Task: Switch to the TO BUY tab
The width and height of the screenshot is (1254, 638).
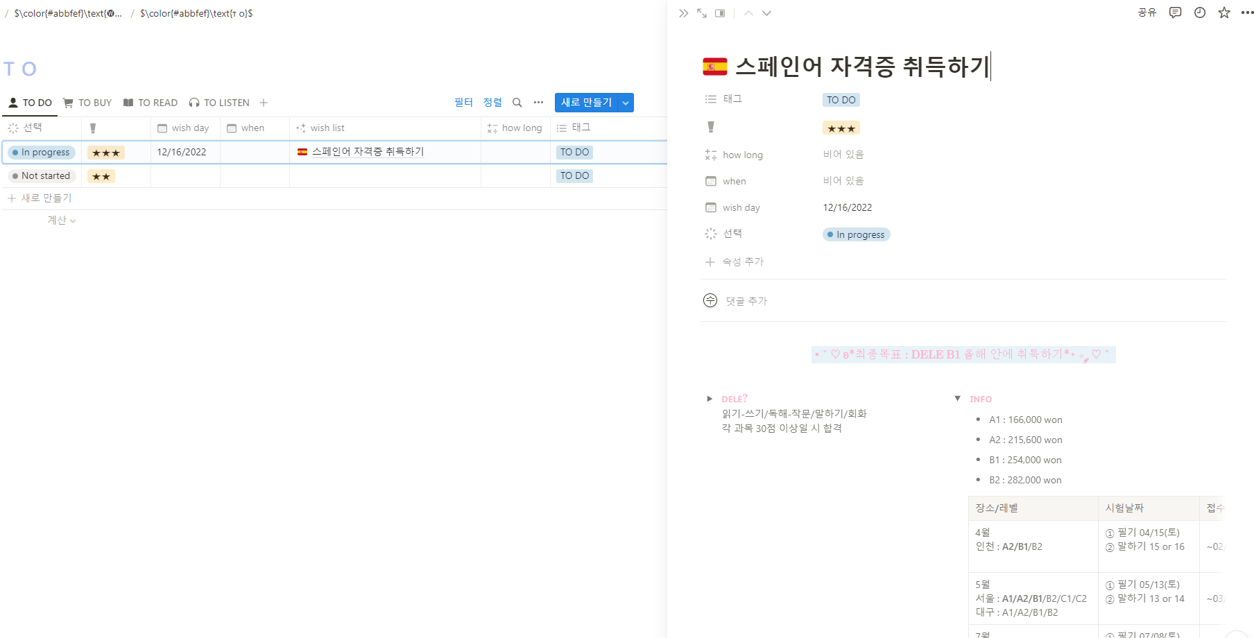Action: 87,103
